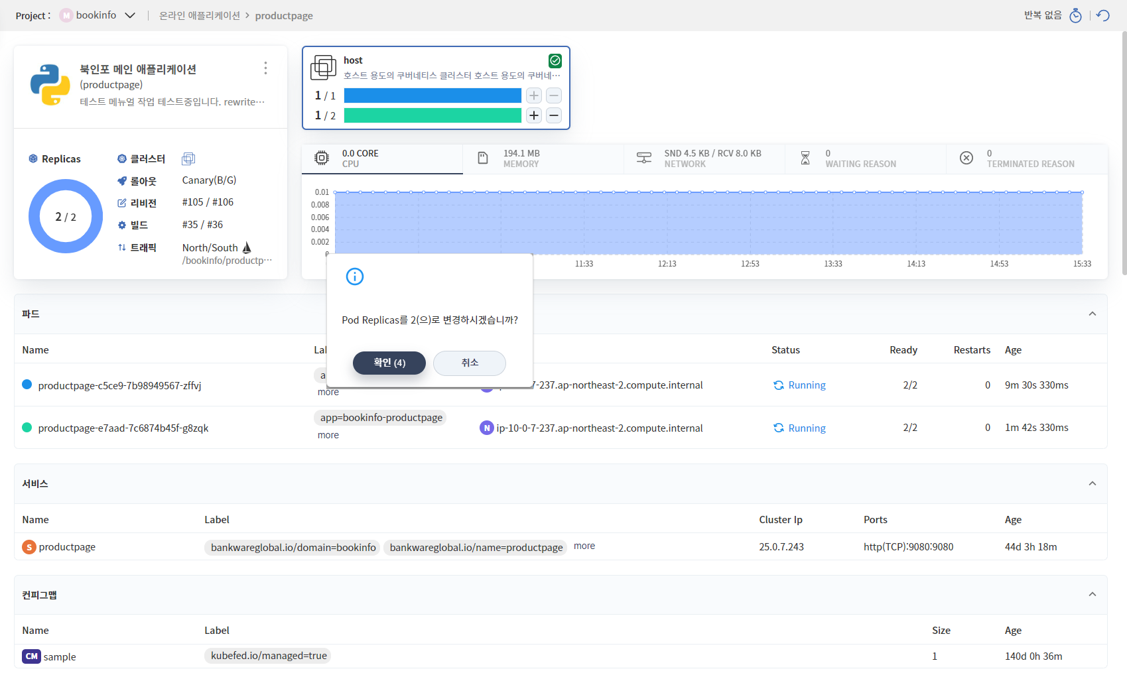
Task: Click the 빌드 gear icon
Action: pyautogui.click(x=122, y=225)
